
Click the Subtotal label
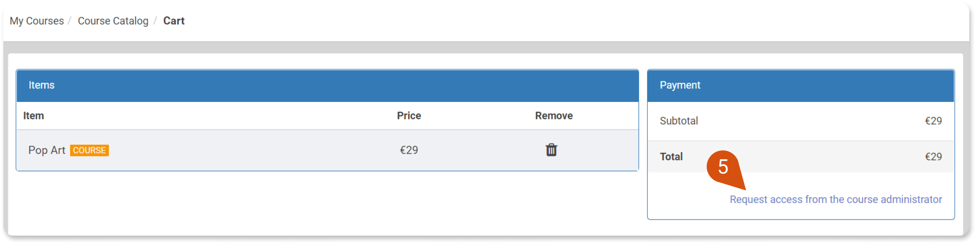pyautogui.click(x=679, y=121)
